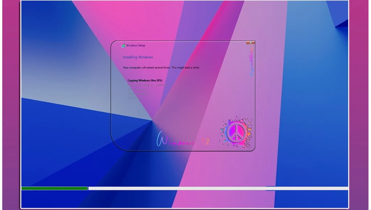Click the 'Windows Setup' title text
Image resolution: width=371 pixels, height=210 pixels.
[x=136, y=45]
